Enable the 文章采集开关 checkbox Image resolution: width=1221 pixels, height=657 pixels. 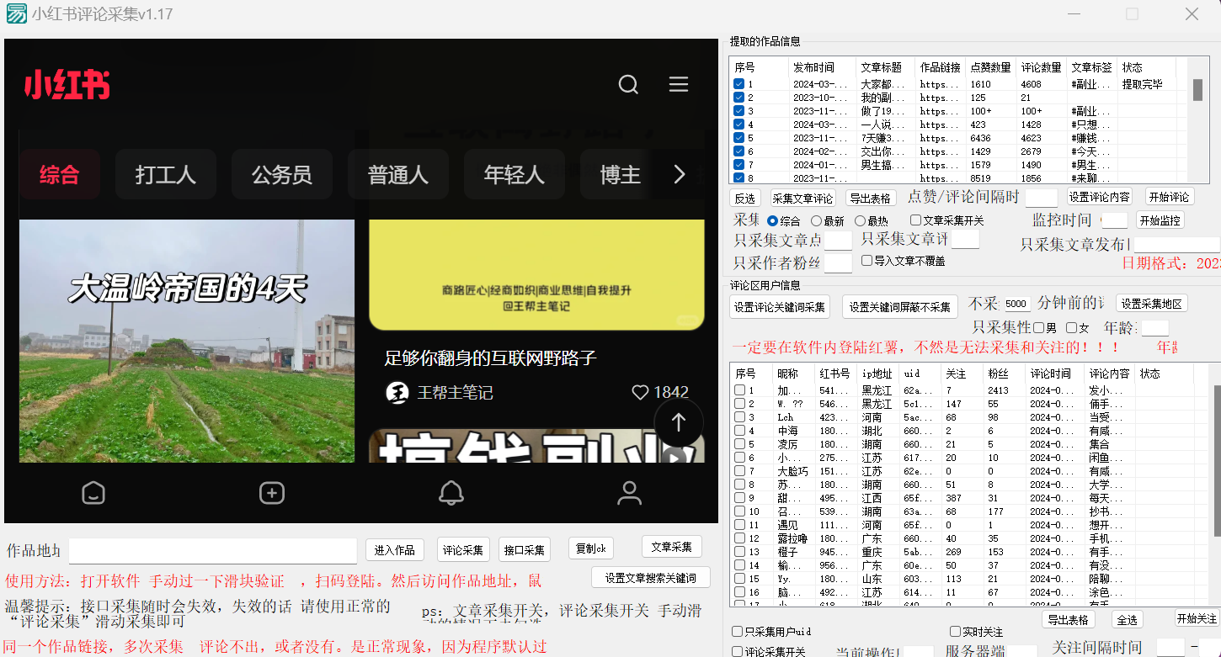(915, 220)
